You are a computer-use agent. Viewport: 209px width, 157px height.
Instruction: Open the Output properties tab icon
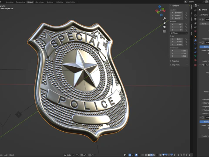tap(196, 19)
